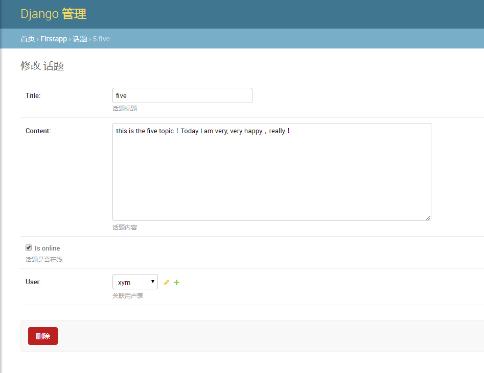This screenshot has width=484, height=373.
Task: Click the red 删除 button
Action: [43, 336]
